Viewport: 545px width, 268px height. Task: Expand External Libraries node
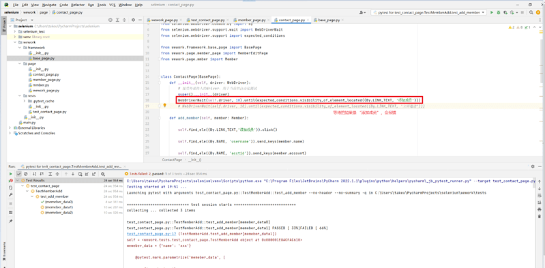point(10,128)
